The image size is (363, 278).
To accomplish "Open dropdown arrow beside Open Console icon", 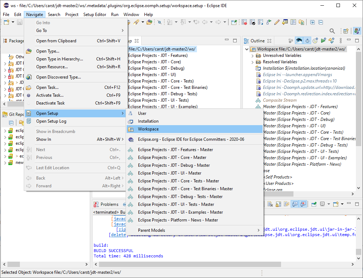I will 342,204.
